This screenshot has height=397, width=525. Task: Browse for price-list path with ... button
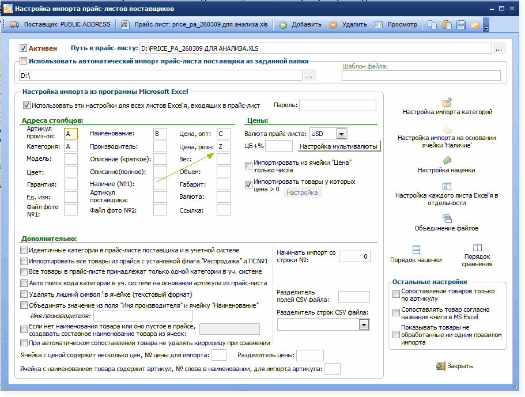[x=498, y=48]
